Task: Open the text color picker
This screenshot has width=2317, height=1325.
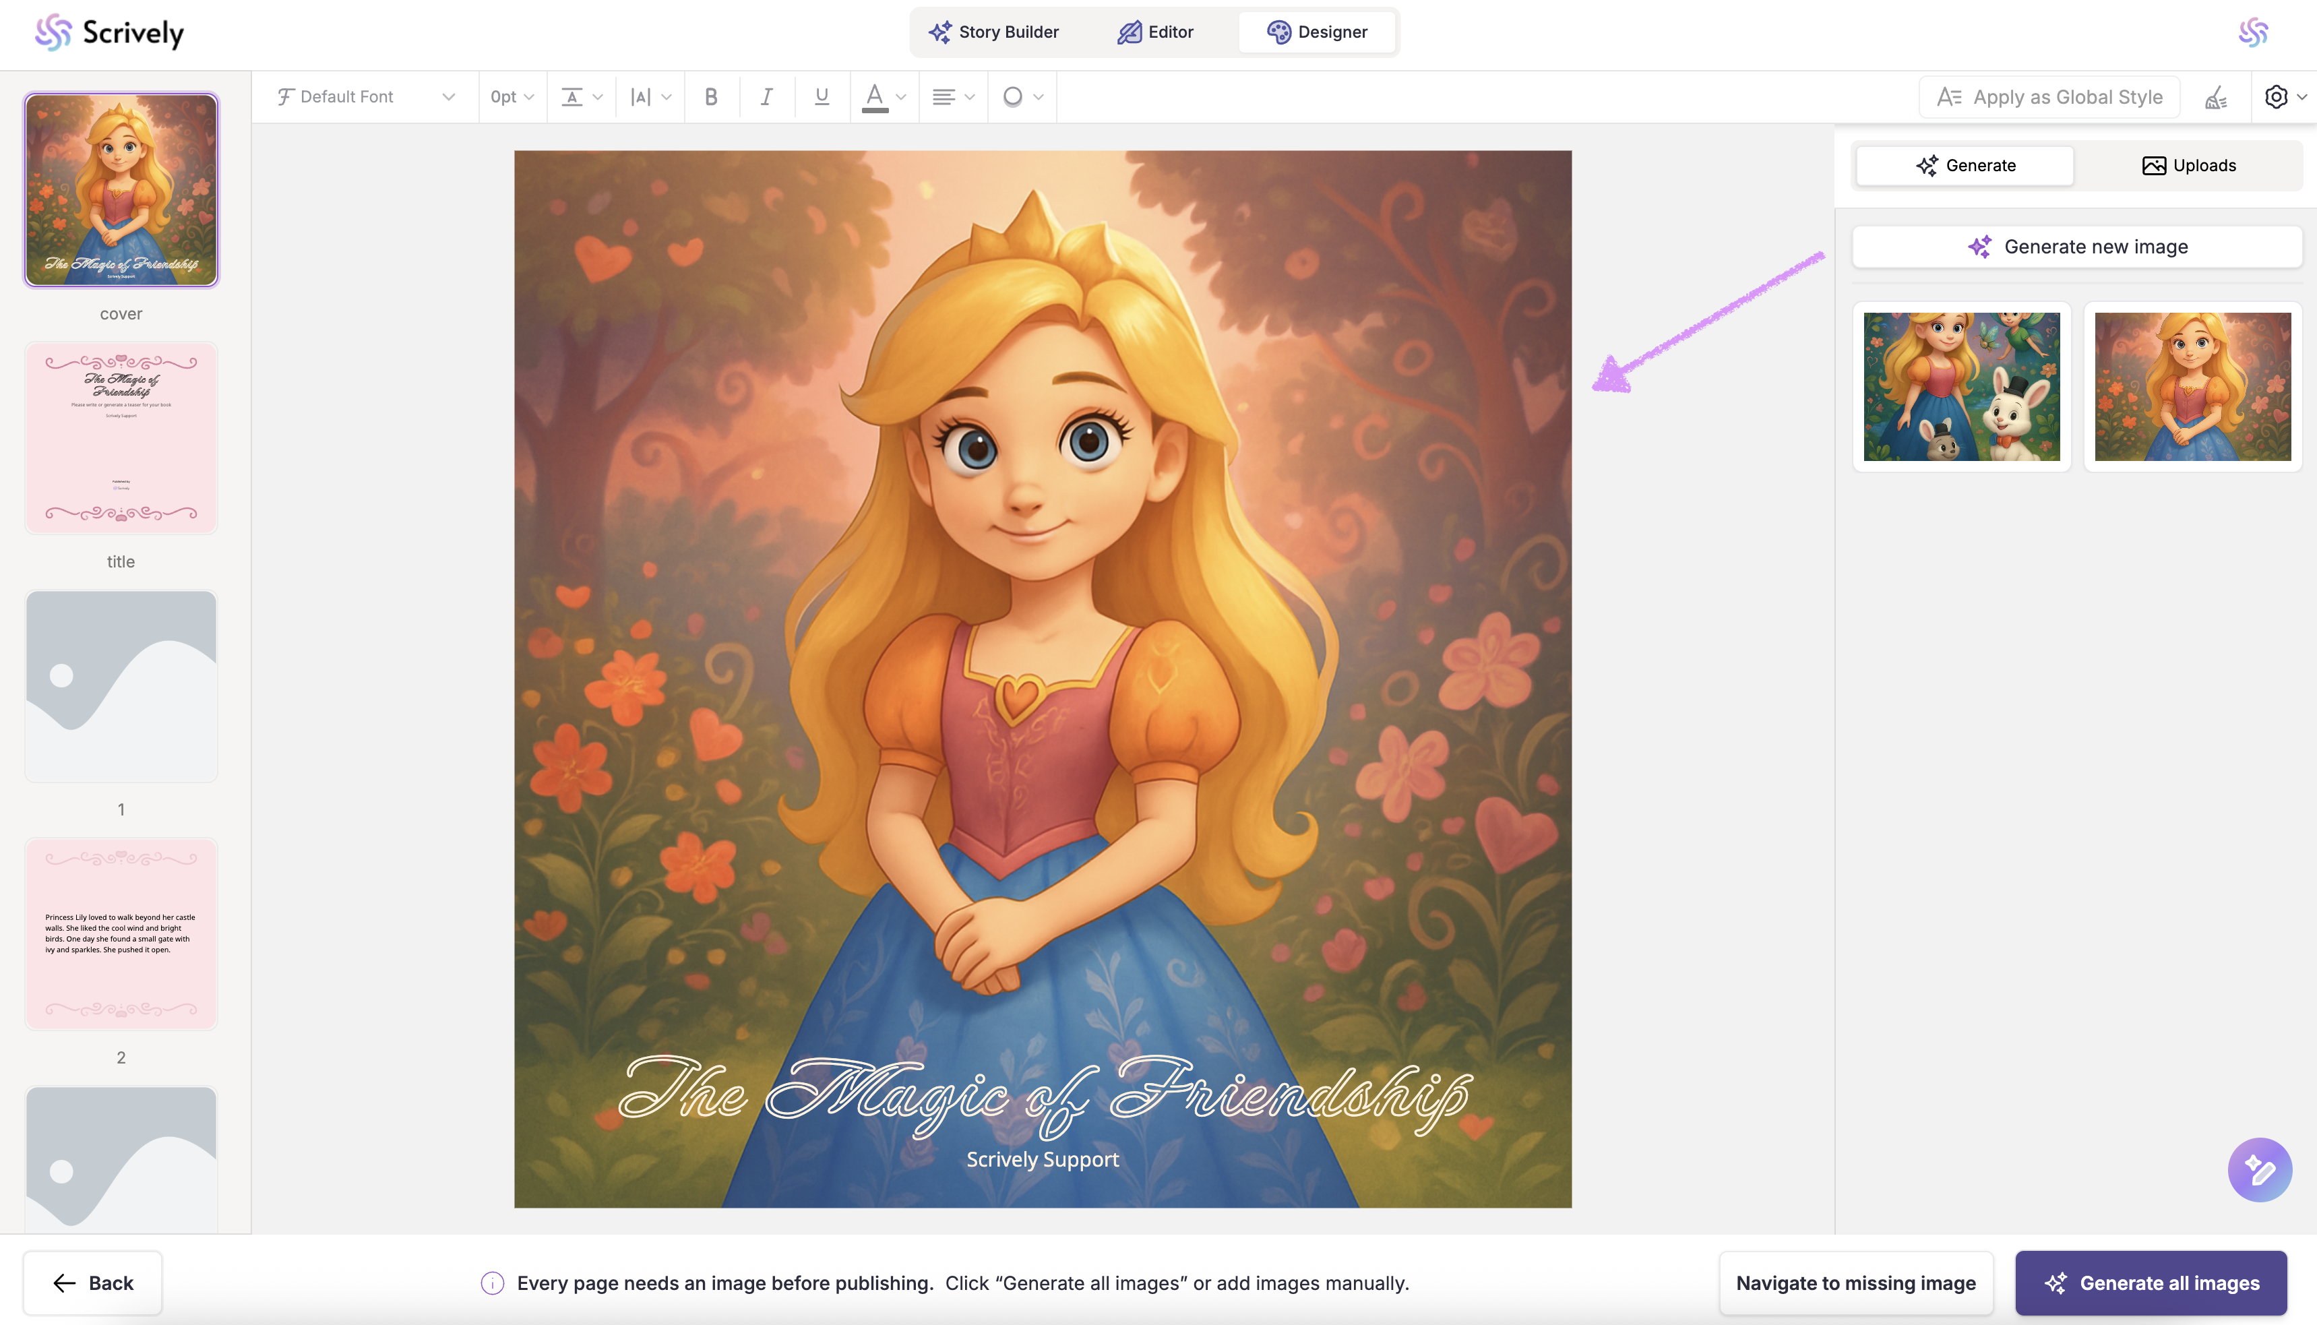Action: pos(884,96)
